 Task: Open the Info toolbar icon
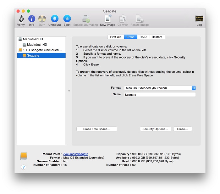pyautogui.click(x=31, y=19)
